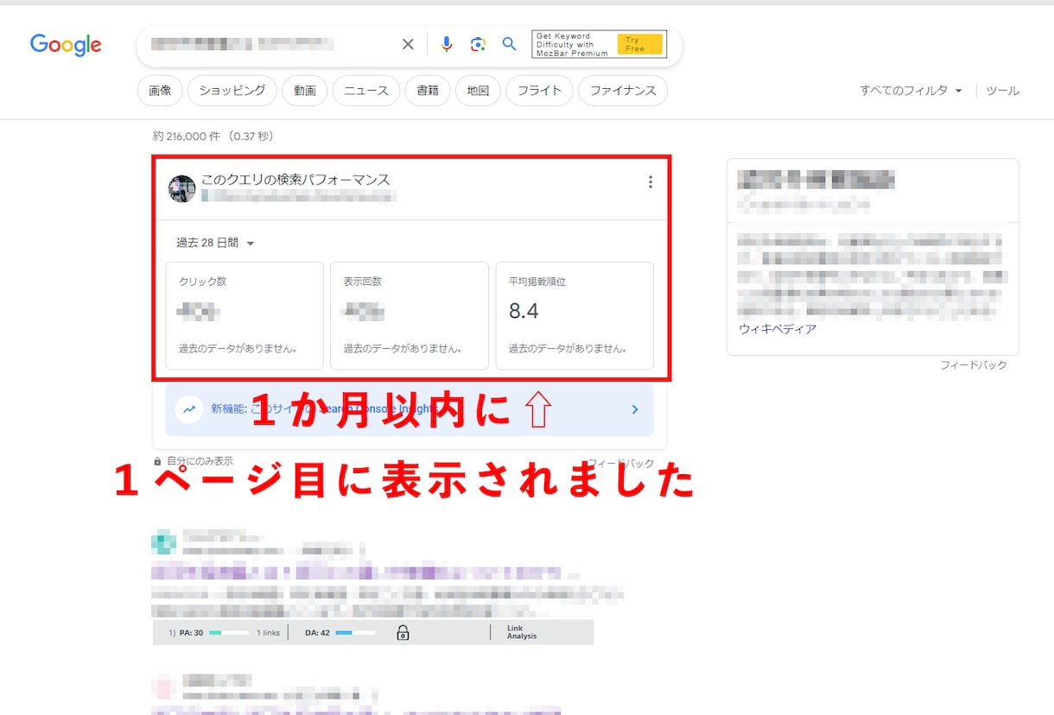Viewport: 1054px width, 715px height.
Task: Click the trend arrow icon in 新機能 banner
Action: [189, 409]
